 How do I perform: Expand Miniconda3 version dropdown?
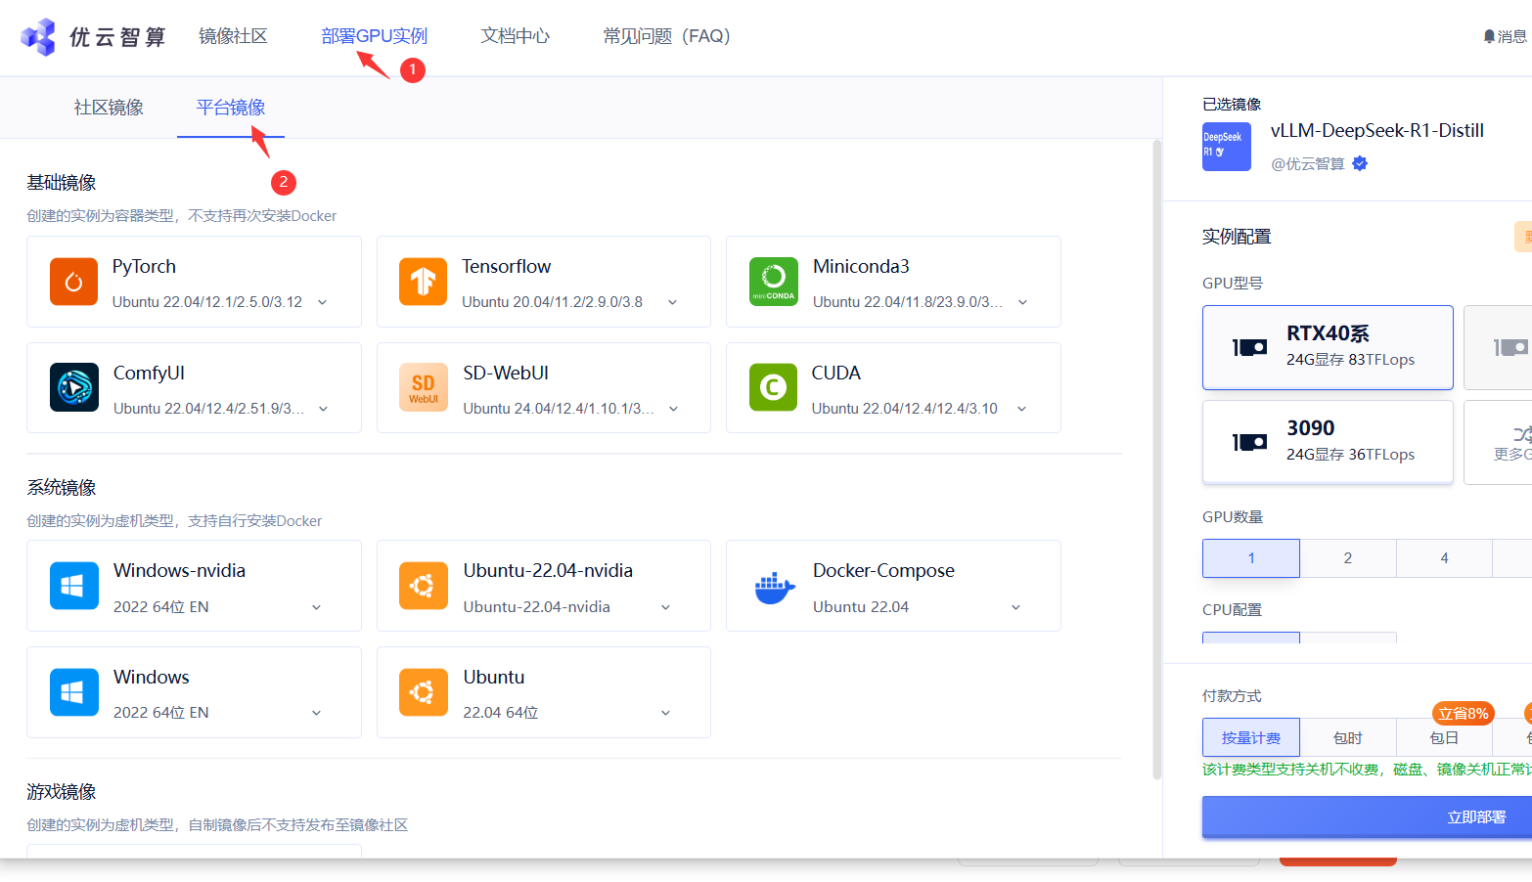coord(1022,302)
